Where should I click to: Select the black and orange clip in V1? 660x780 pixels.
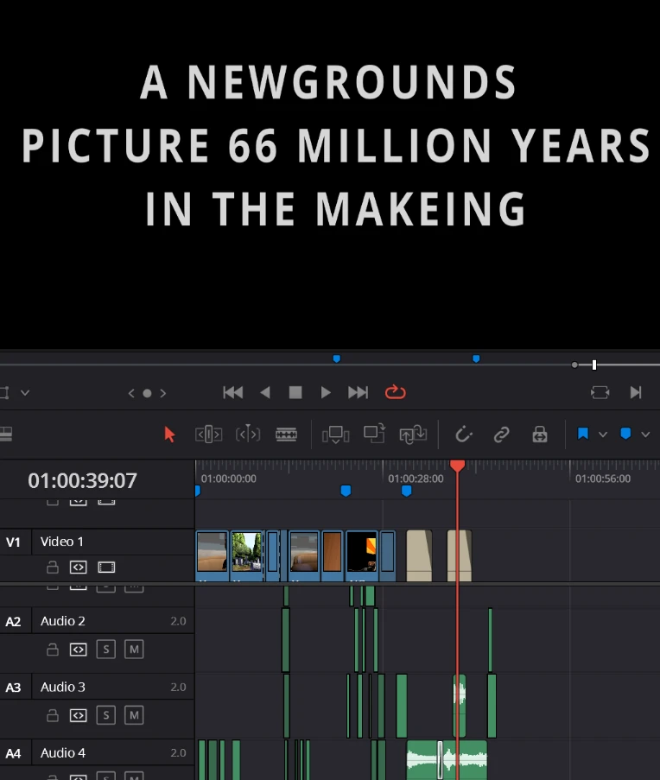[x=362, y=555]
